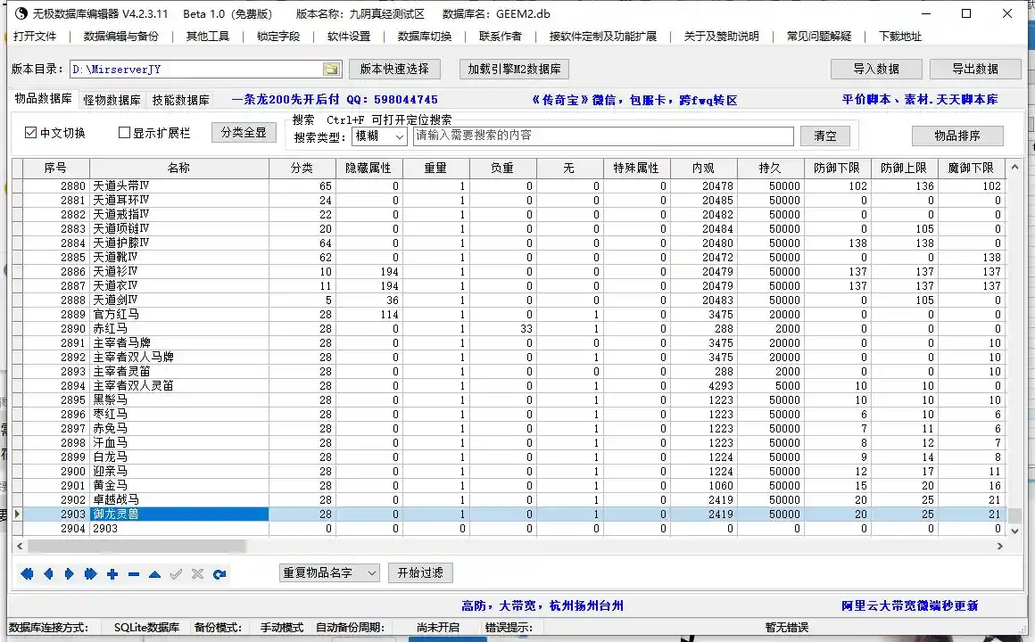Click 序号 column header
This screenshot has height=642, width=1035.
pos(55,169)
